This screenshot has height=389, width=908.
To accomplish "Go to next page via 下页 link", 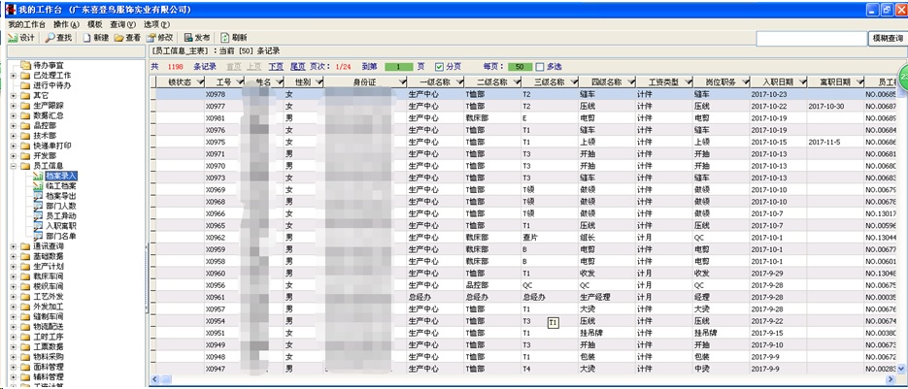I will pos(276,66).
